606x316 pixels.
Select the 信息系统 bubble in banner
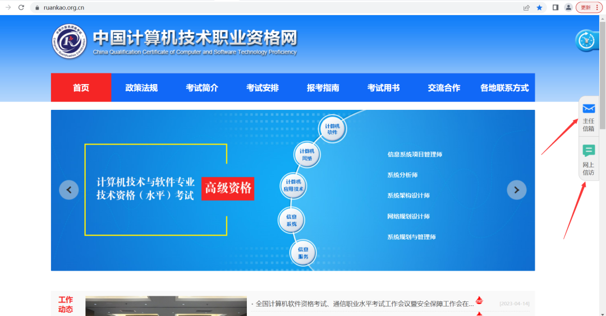291,220
